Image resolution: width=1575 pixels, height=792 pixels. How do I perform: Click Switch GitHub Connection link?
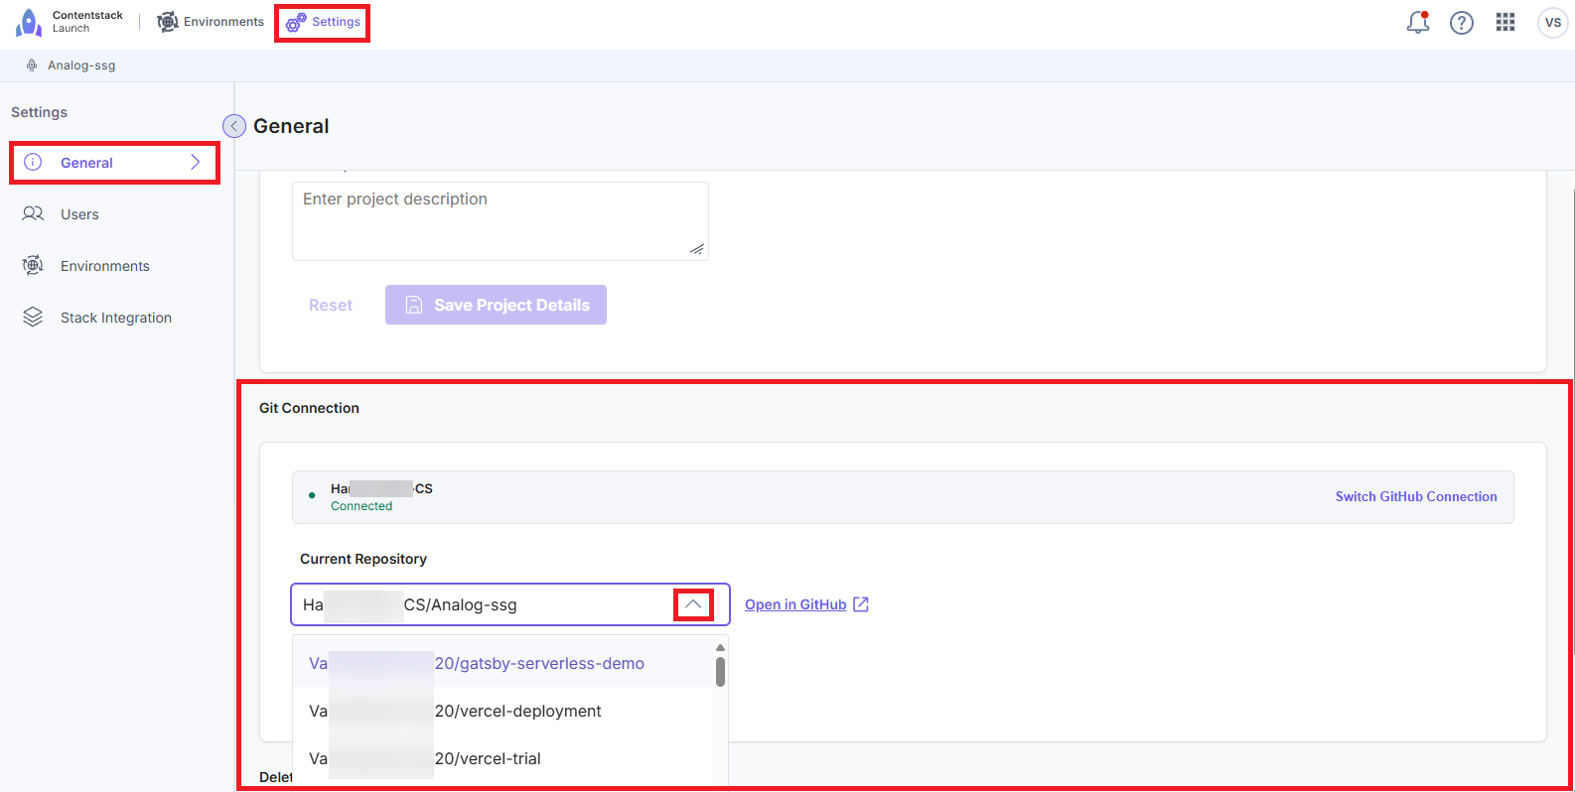[x=1416, y=496]
